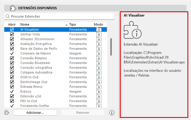Sort list by Tipo column header
Image resolution: width=191 pixels, height=120 pixels.
[80, 24]
